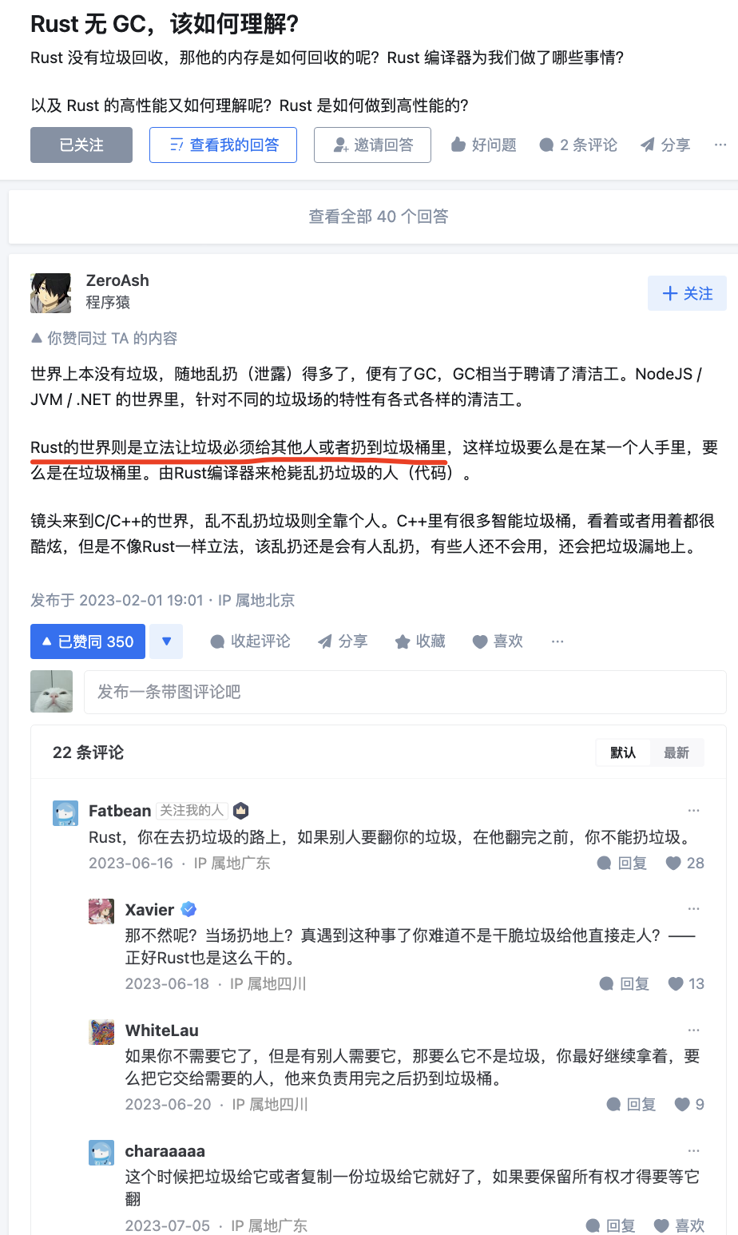Collapse the comments via 收起评论
This screenshot has width=738, height=1235.
[x=250, y=641]
